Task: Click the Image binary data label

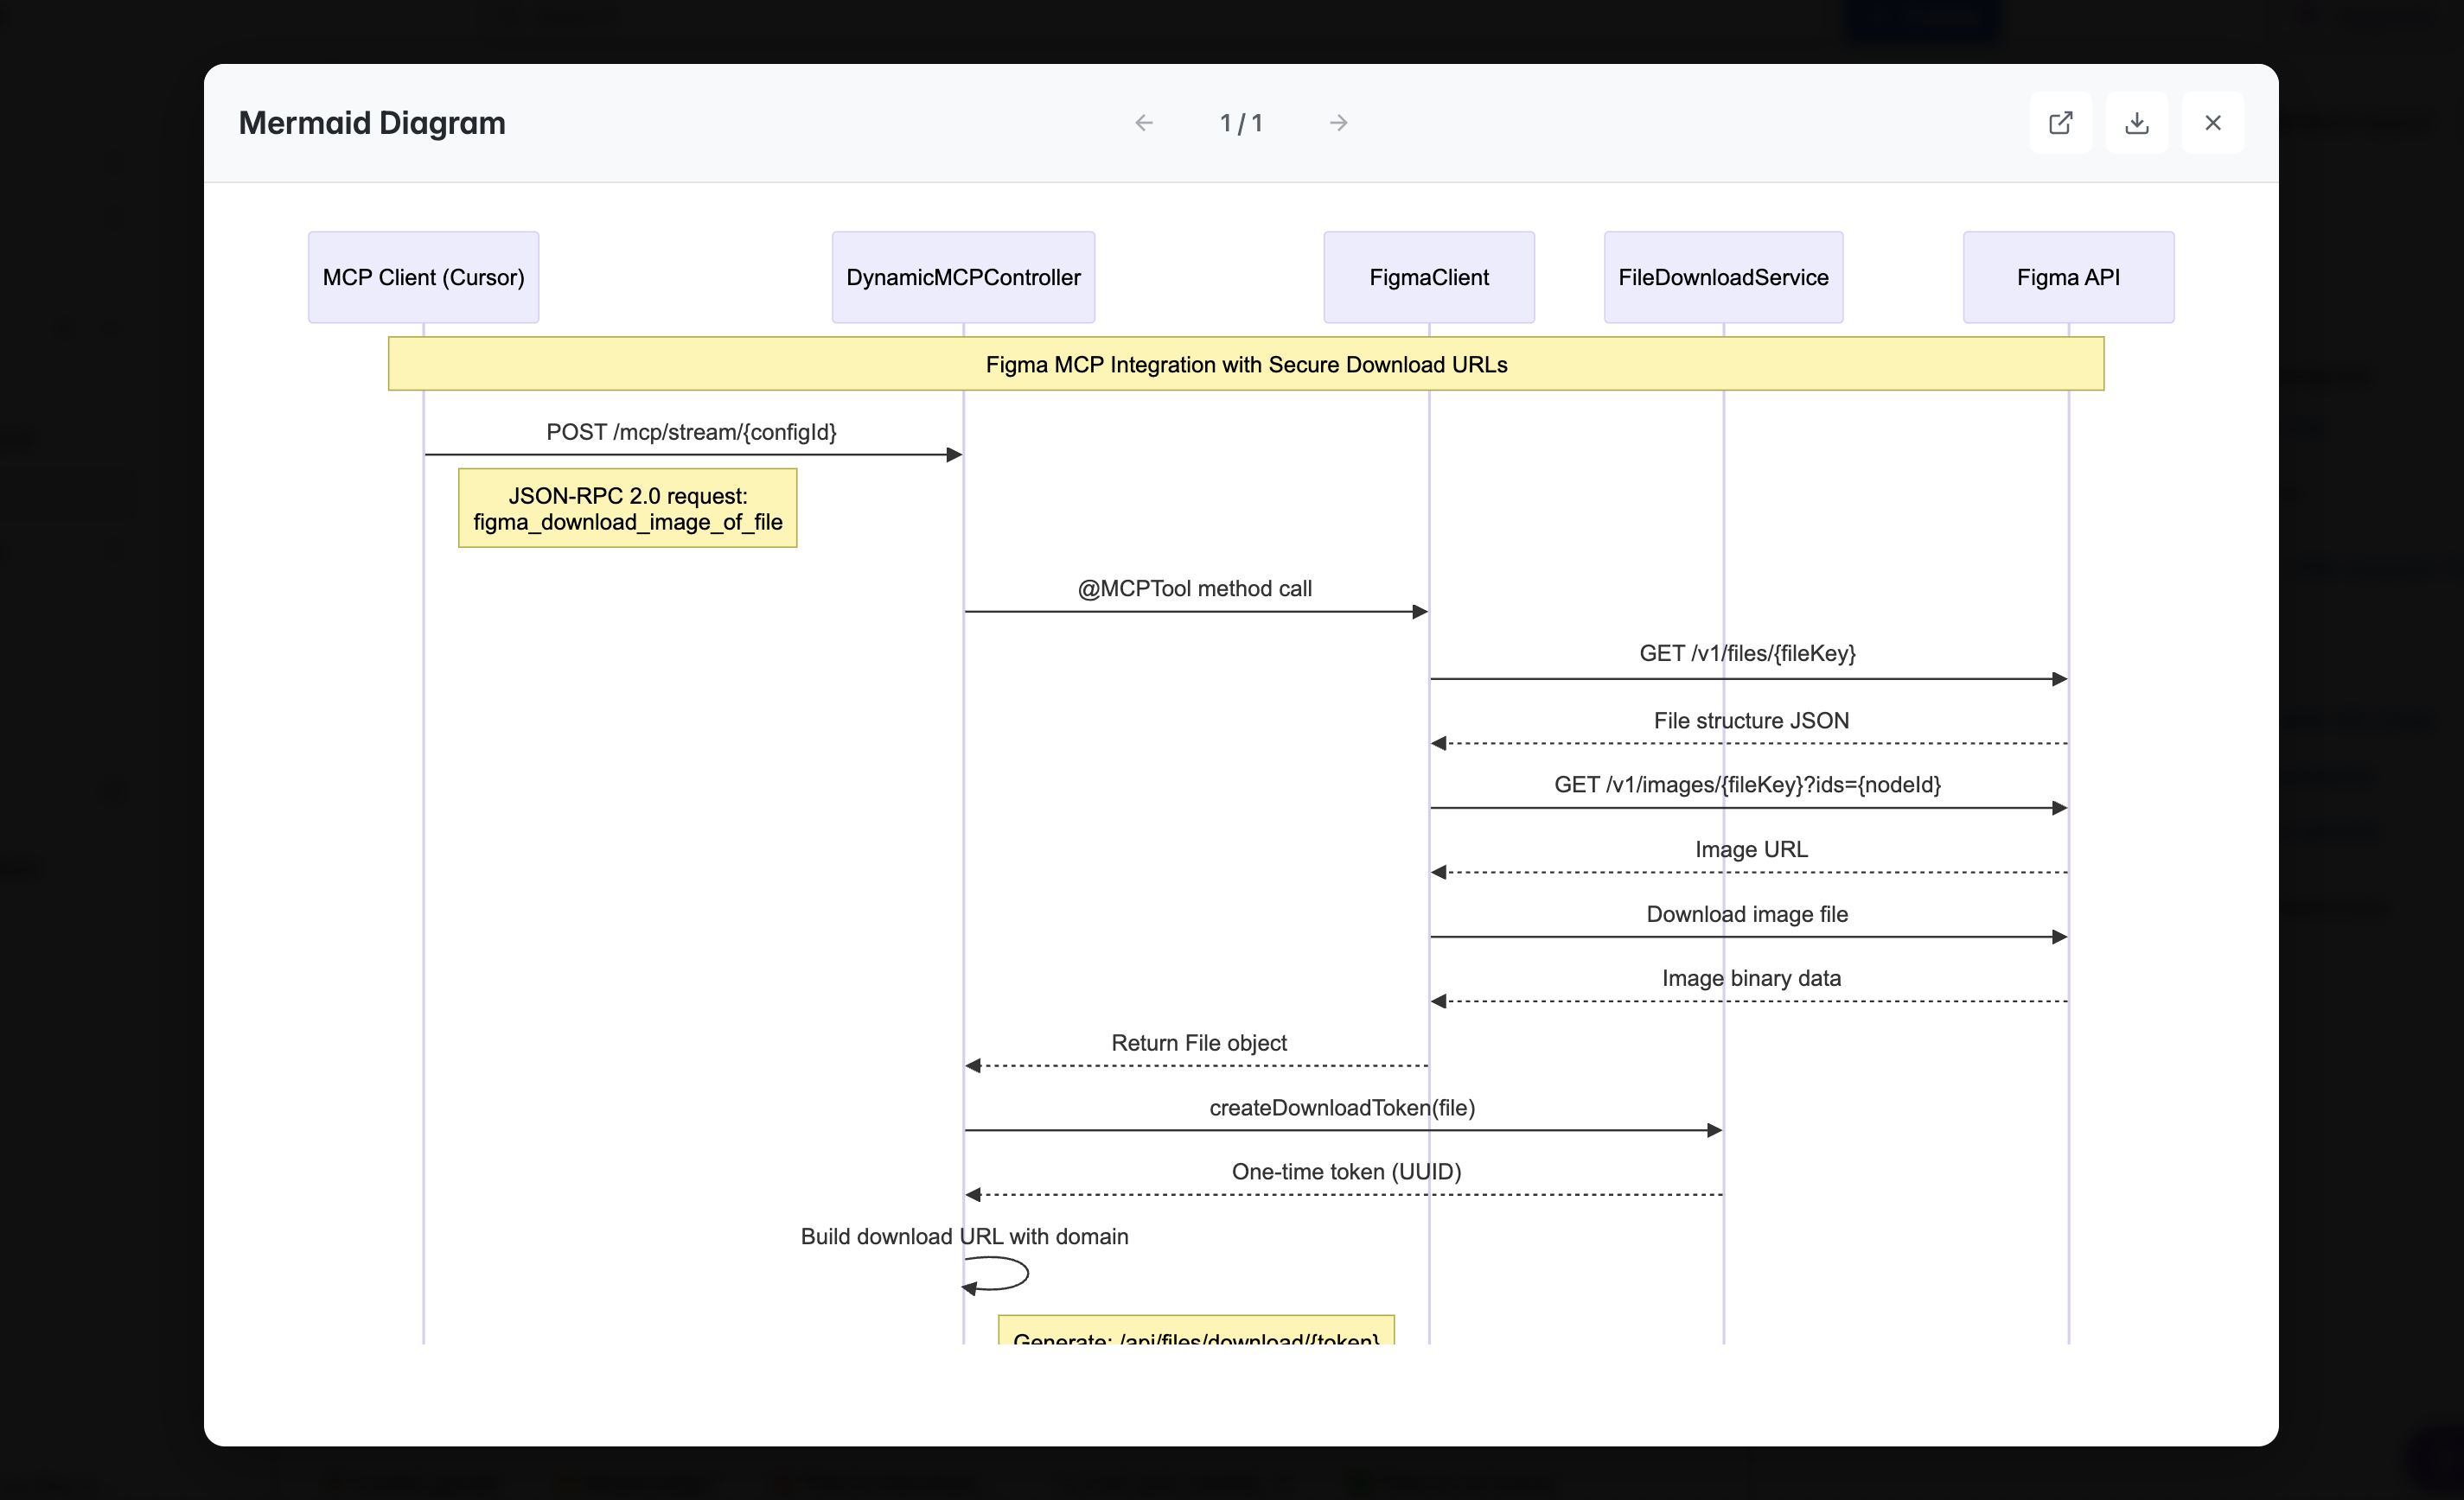Action: tap(1751, 978)
